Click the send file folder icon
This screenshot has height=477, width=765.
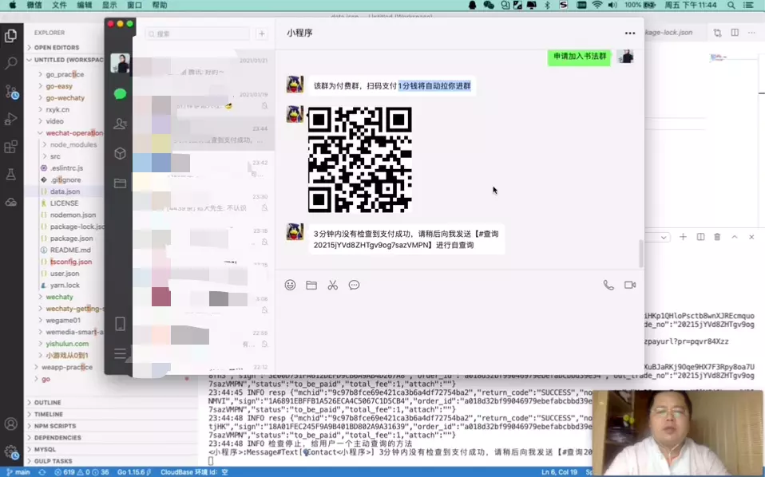[x=311, y=285]
